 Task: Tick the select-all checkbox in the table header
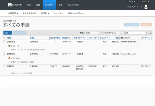pos(4,38)
